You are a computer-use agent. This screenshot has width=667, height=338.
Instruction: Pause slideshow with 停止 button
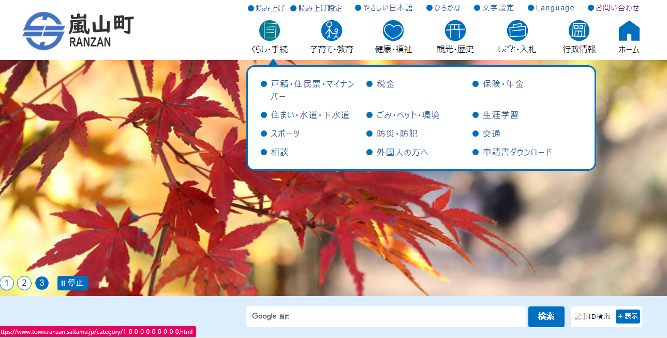73,283
